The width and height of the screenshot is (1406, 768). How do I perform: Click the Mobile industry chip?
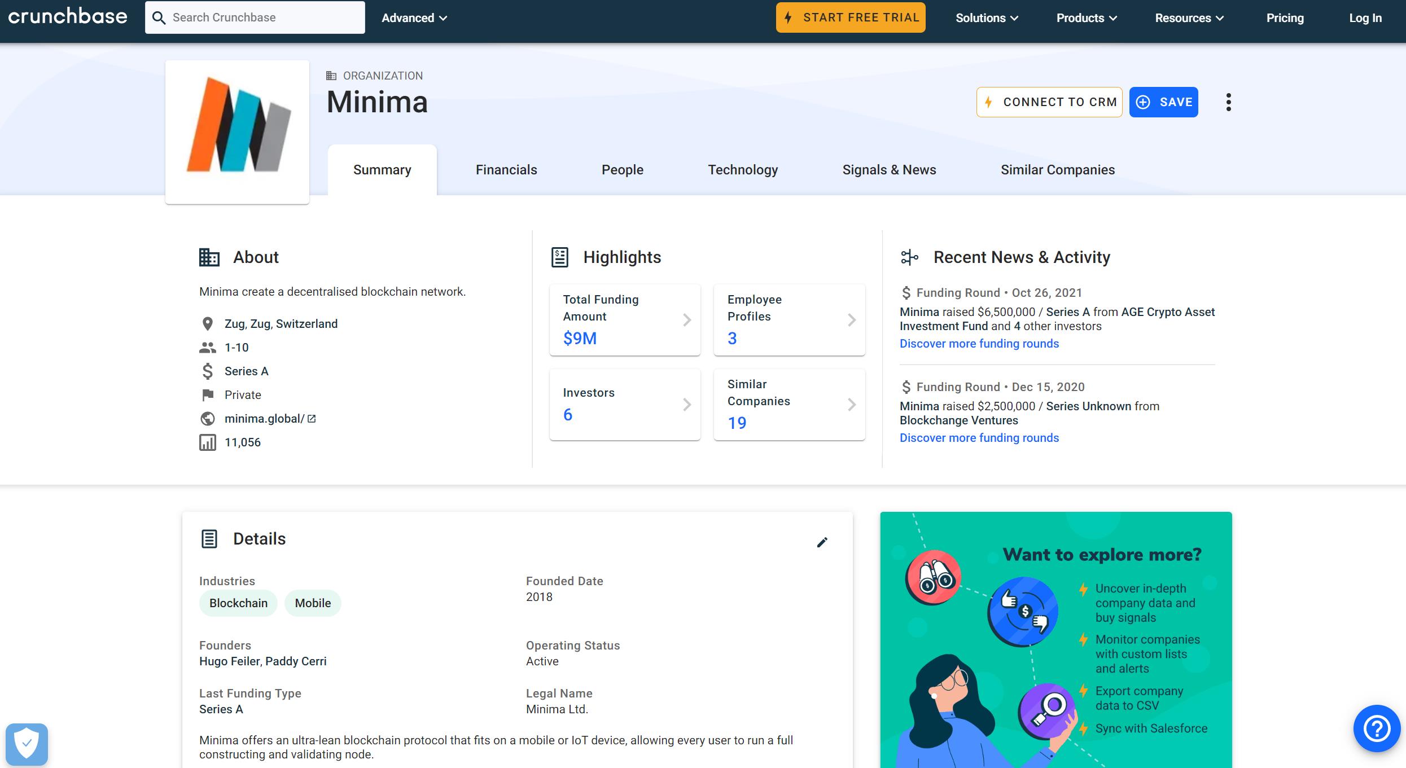[313, 603]
